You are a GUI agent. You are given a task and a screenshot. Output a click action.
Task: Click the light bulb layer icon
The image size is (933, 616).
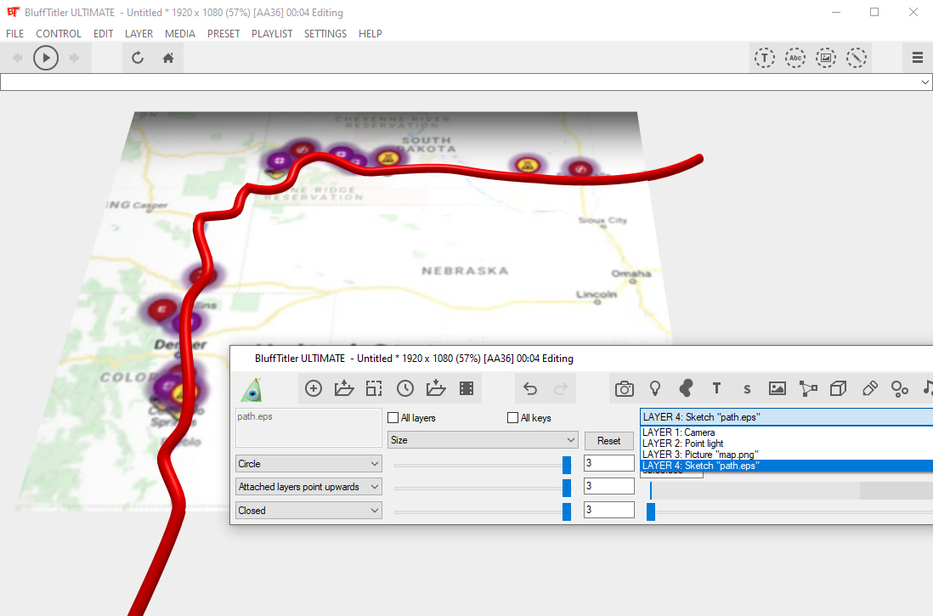click(x=655, y=388)
